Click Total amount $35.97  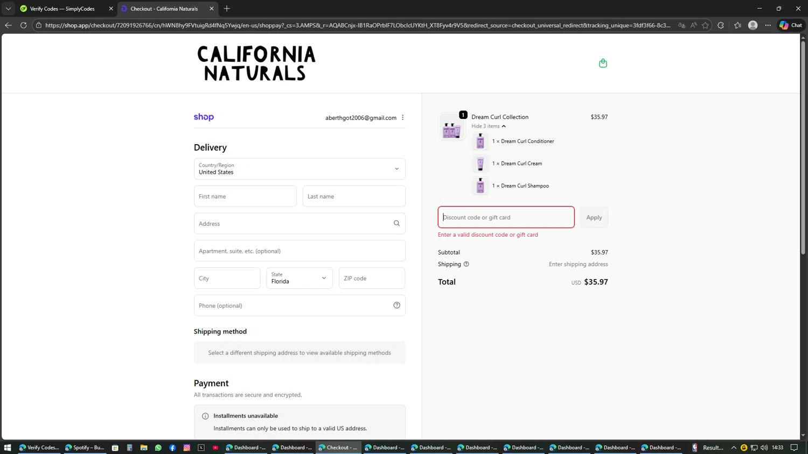[596, 282]
